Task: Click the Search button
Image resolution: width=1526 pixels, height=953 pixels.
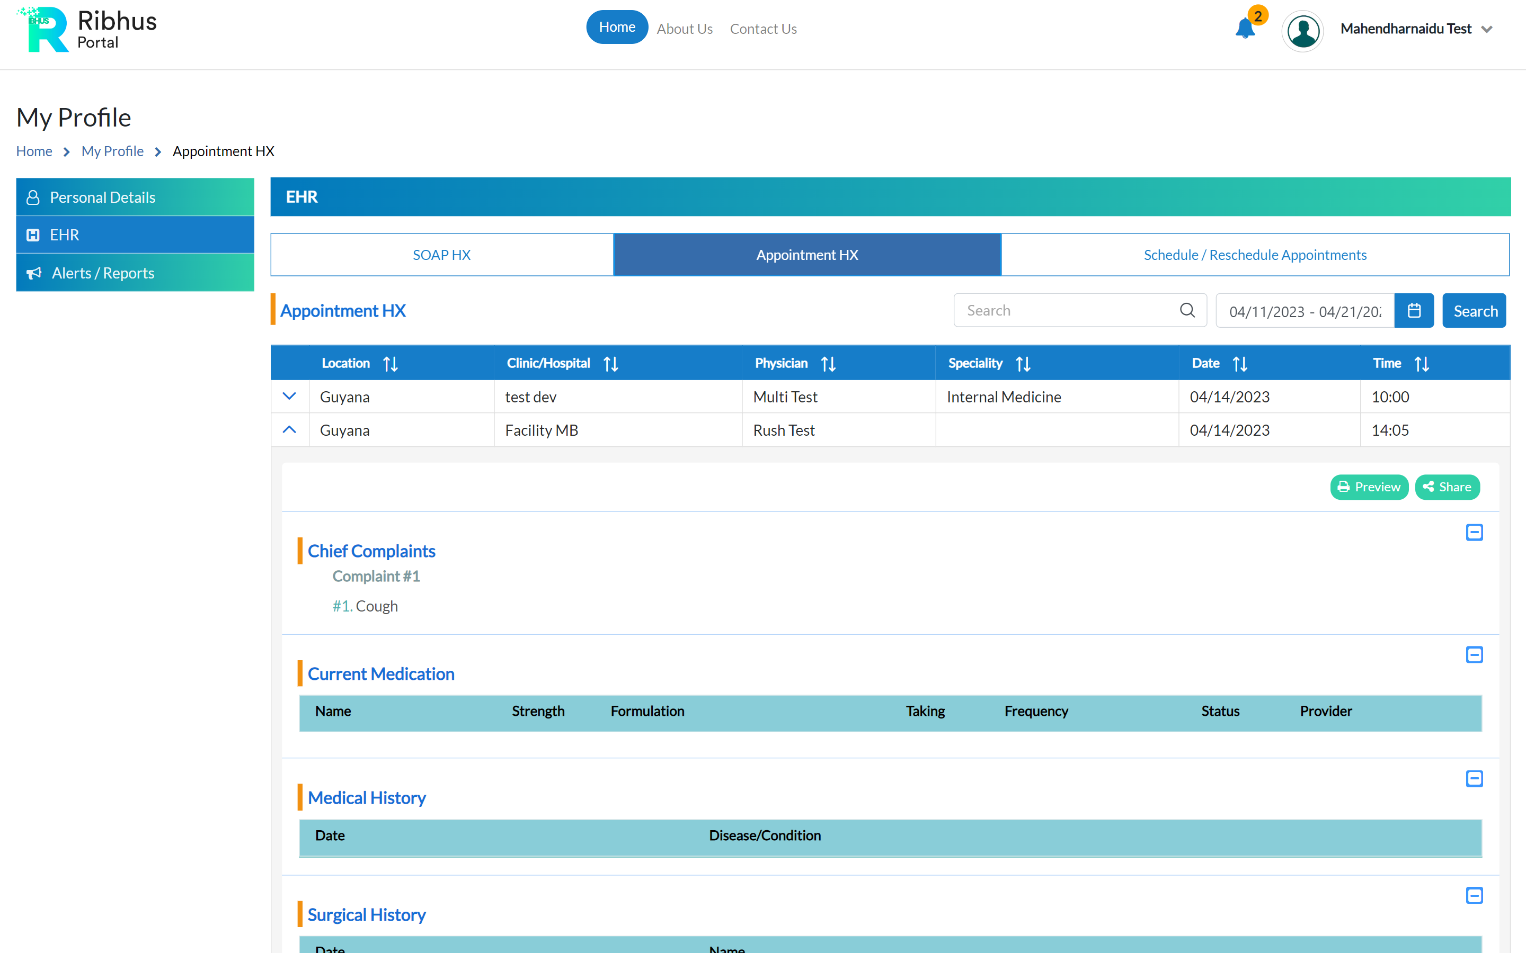Action: [1474, 310]
